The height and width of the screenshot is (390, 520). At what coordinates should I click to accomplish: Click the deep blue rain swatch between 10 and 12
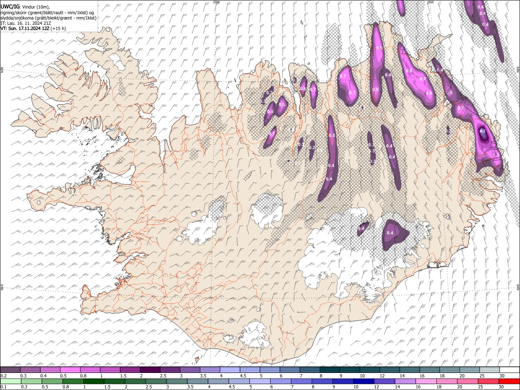tap(363, 381)
